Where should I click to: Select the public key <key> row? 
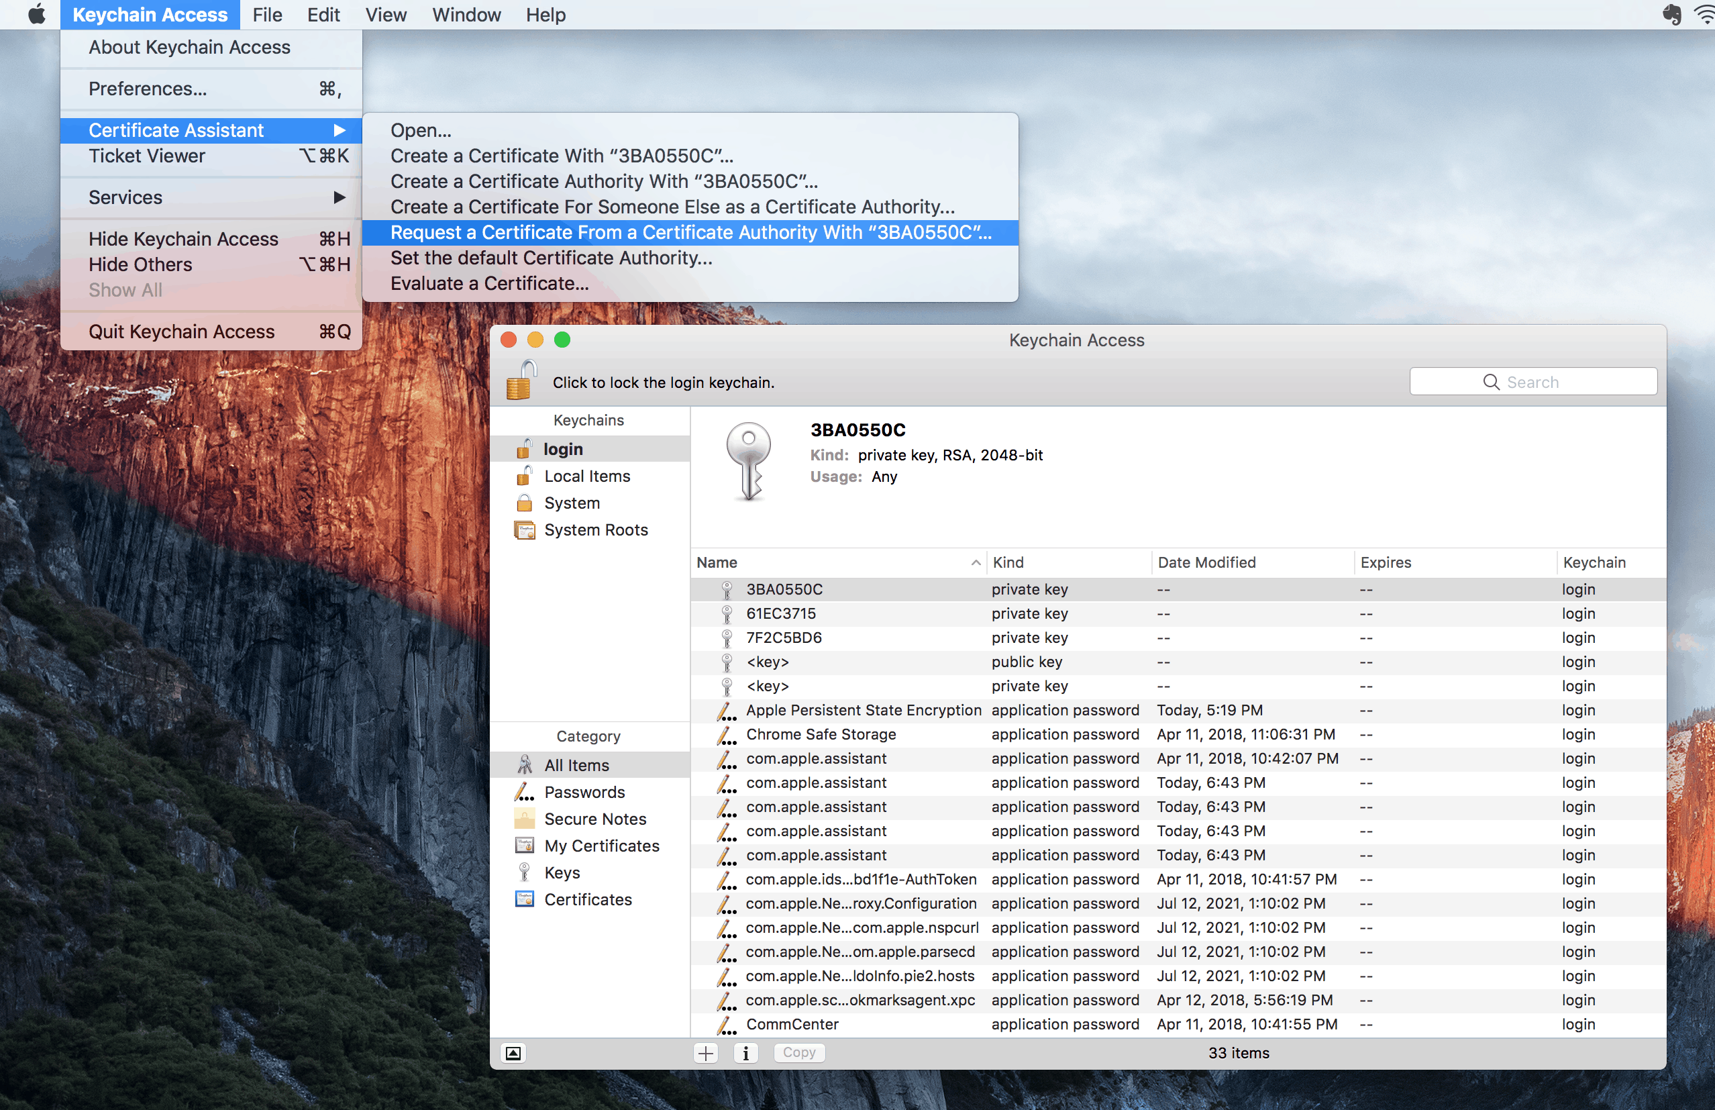coord(1178,662)
